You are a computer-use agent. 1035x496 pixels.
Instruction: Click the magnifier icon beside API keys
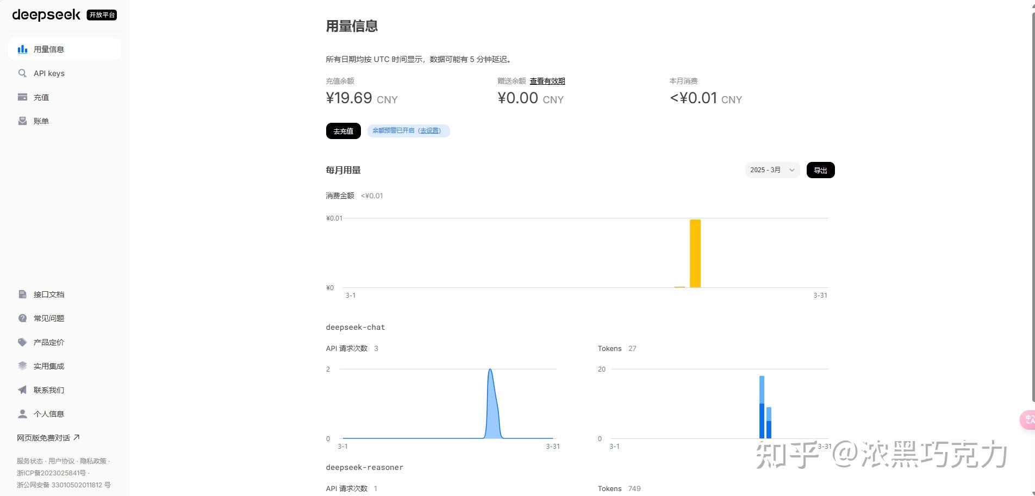click(22, 73)
